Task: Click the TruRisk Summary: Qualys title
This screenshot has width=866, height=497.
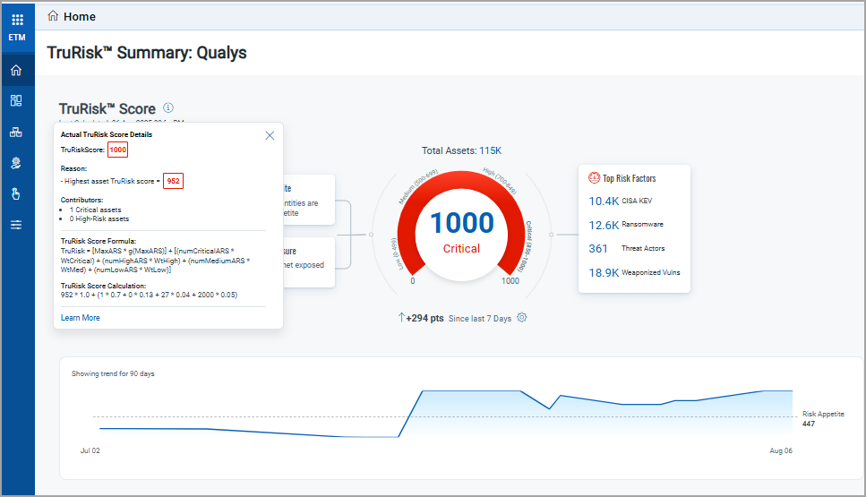Action: click(x=147, y=53)
